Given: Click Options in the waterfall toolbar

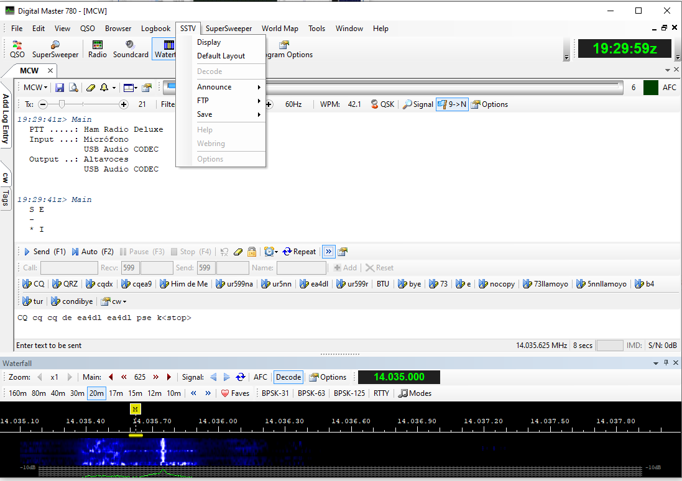Looking at the screenshot, I should pyautogui.click(x=328, y=377).
